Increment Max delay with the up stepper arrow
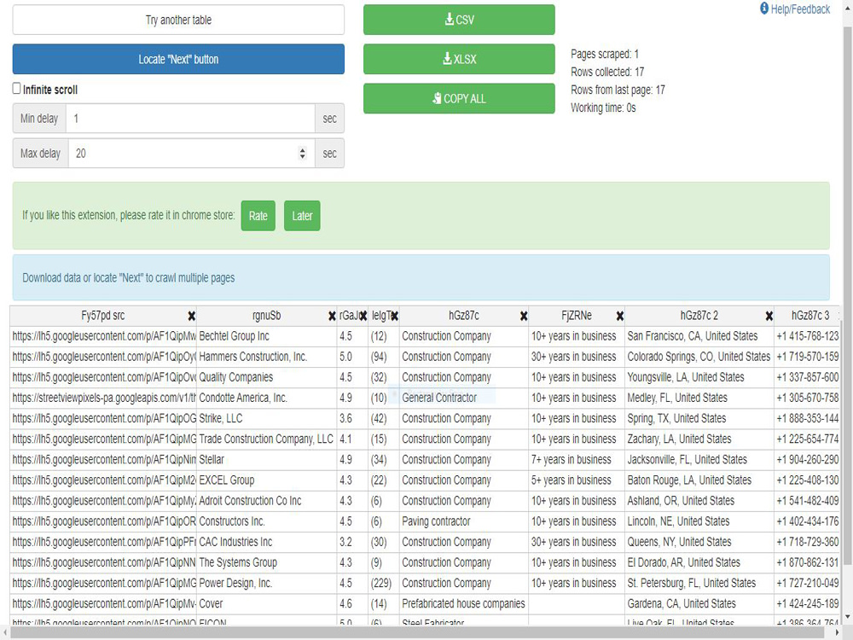Image resolution: width=853 pixels, height=640 pixels. tap(303, 149)
